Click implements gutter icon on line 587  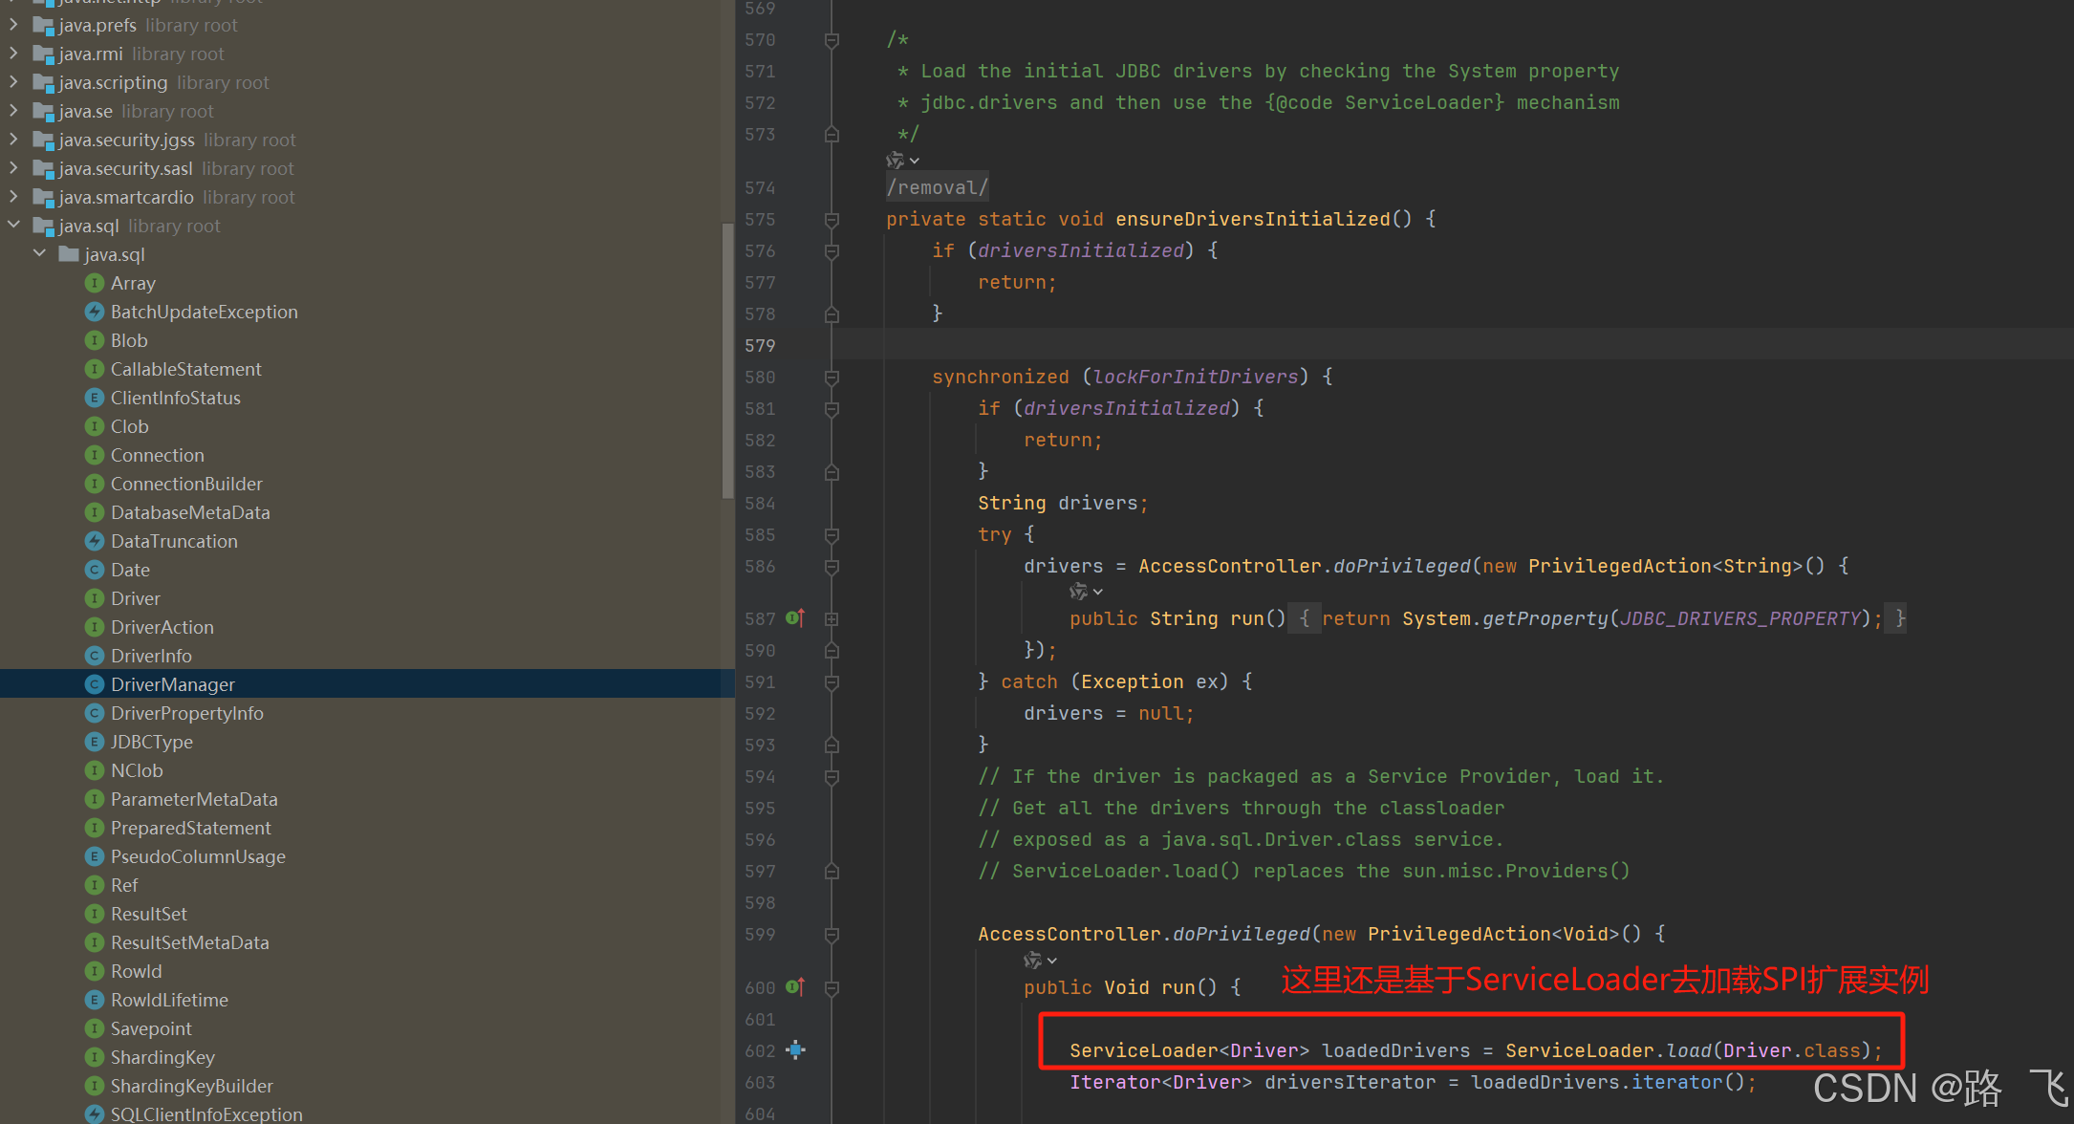[x=795, y=618]
